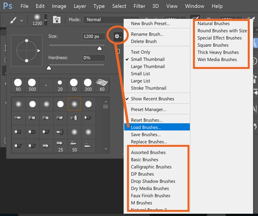Select the Brush tool preset icon
Viewport: 258px width, 216px height.
tap(13, 20)
